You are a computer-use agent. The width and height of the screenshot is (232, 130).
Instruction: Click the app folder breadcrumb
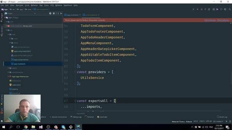[x=20, y=9]
